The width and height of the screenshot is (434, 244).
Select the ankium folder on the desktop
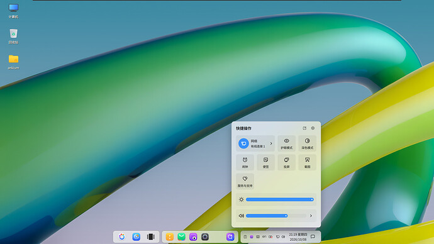click(13, 62)
